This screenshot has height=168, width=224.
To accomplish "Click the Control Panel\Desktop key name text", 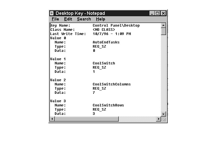I will (116, 25).
